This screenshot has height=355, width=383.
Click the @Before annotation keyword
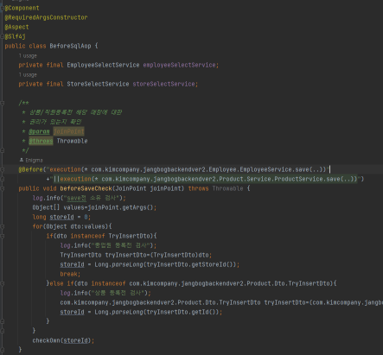point(30,169)
